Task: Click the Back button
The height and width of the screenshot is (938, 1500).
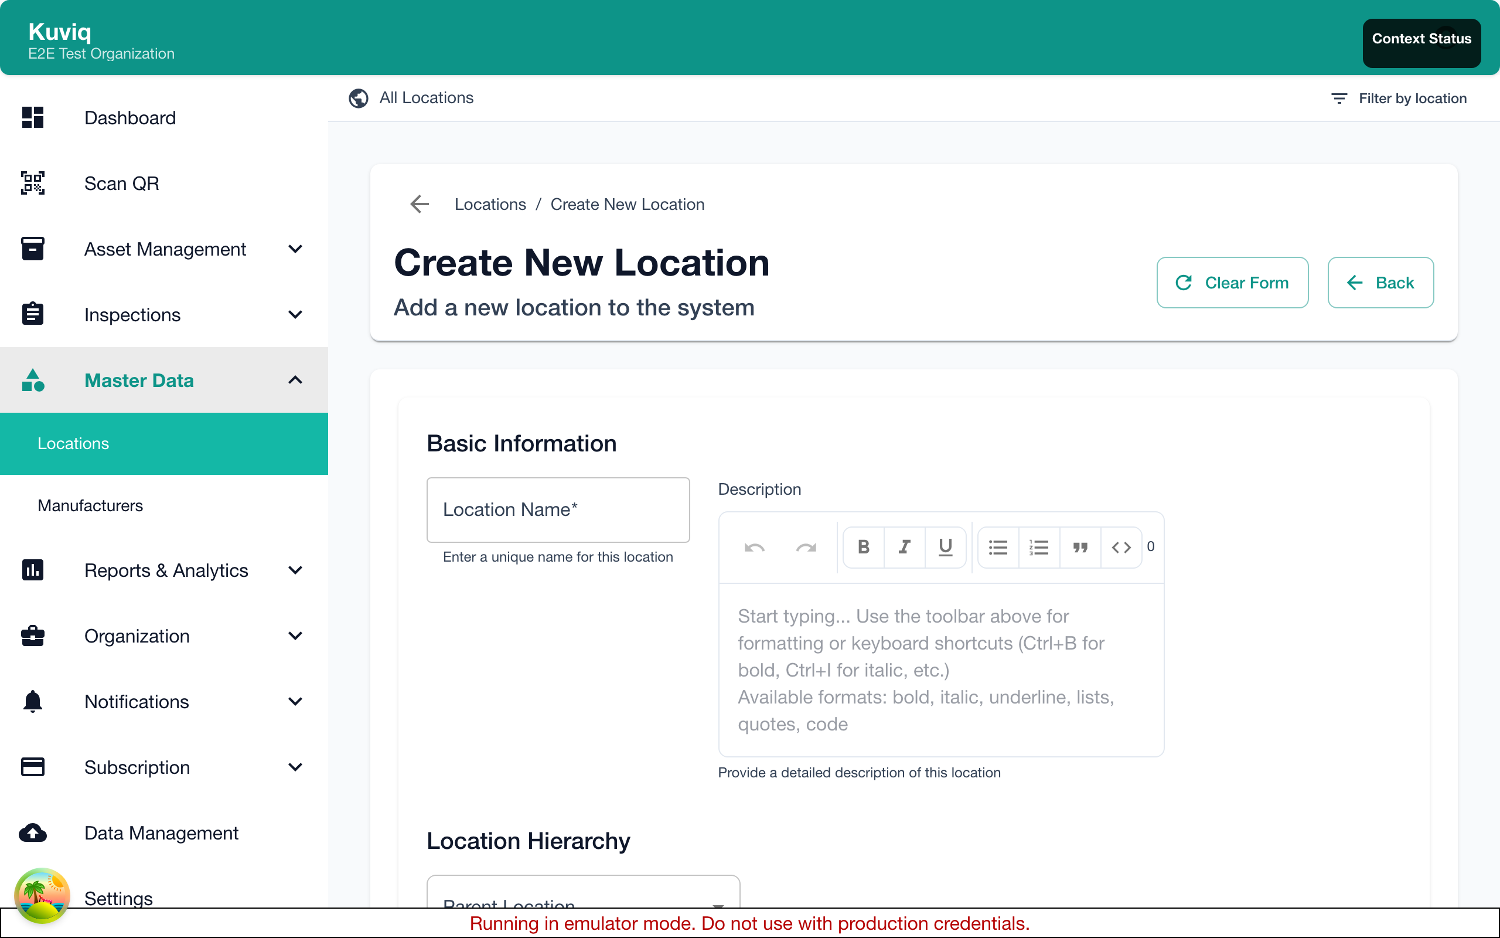Action: coord(1380,283)
